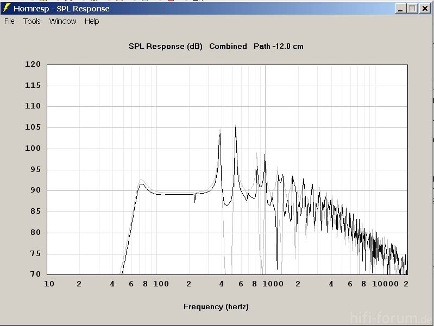Click the 105 dB y-axis value
Image resolution: width=434 pixels, height=326 pixels.
(33, 127)
